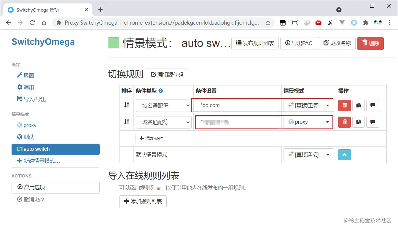Click the 发布规则列表 button

[255, 43]
